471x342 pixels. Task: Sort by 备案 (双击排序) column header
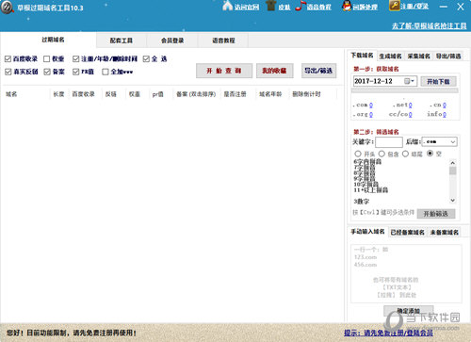[x=196, y=94]
